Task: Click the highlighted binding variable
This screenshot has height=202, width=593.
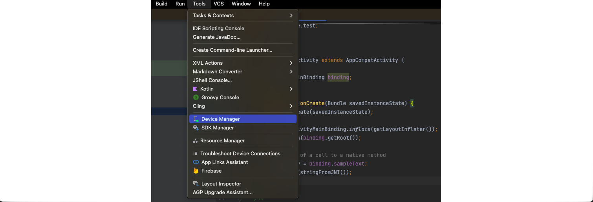Action: [339, 77]
